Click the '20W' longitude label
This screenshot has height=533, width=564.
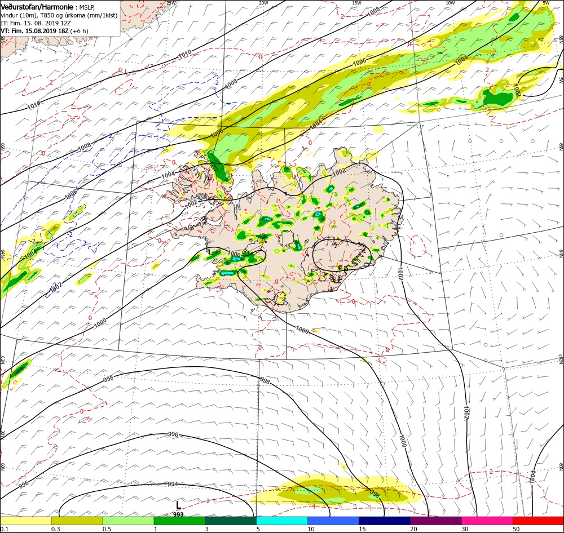click(263, 3)
